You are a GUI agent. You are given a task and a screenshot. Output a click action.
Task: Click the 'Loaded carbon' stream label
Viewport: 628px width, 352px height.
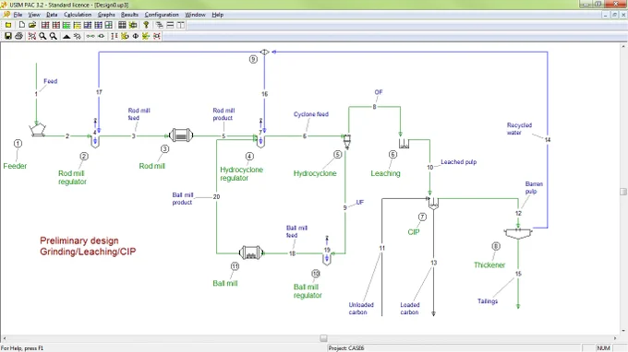point(410,309)
